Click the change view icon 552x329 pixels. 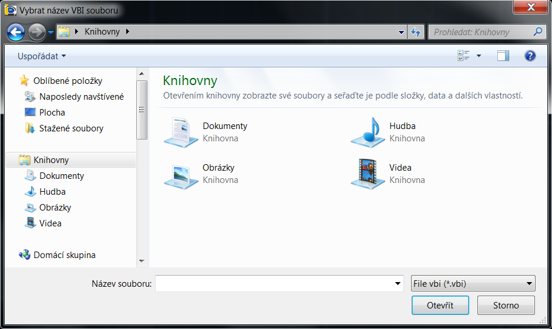[x=463, y=56]
